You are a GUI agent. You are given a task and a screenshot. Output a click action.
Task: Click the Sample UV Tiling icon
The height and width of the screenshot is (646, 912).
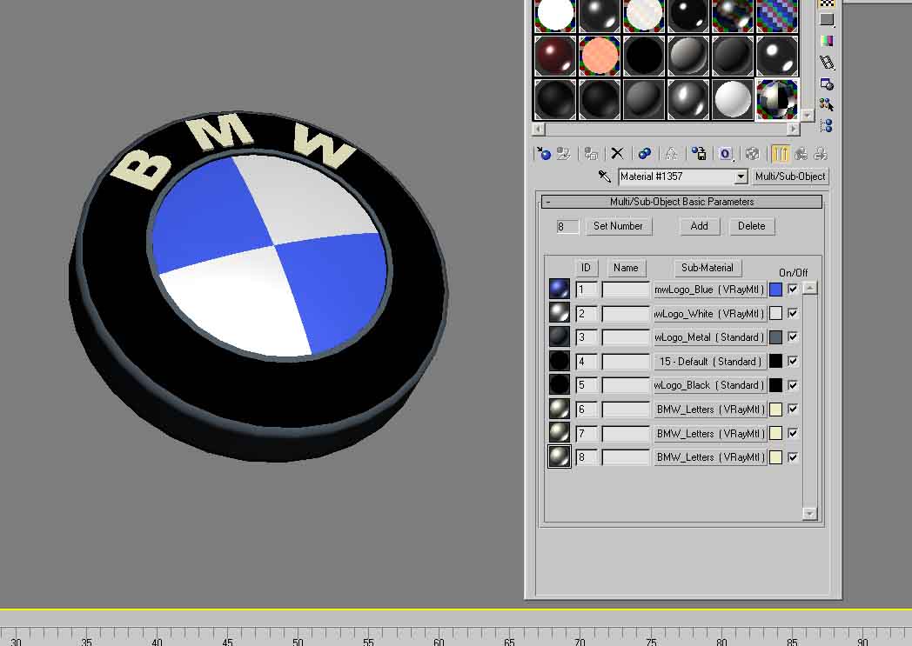point(827,19)
